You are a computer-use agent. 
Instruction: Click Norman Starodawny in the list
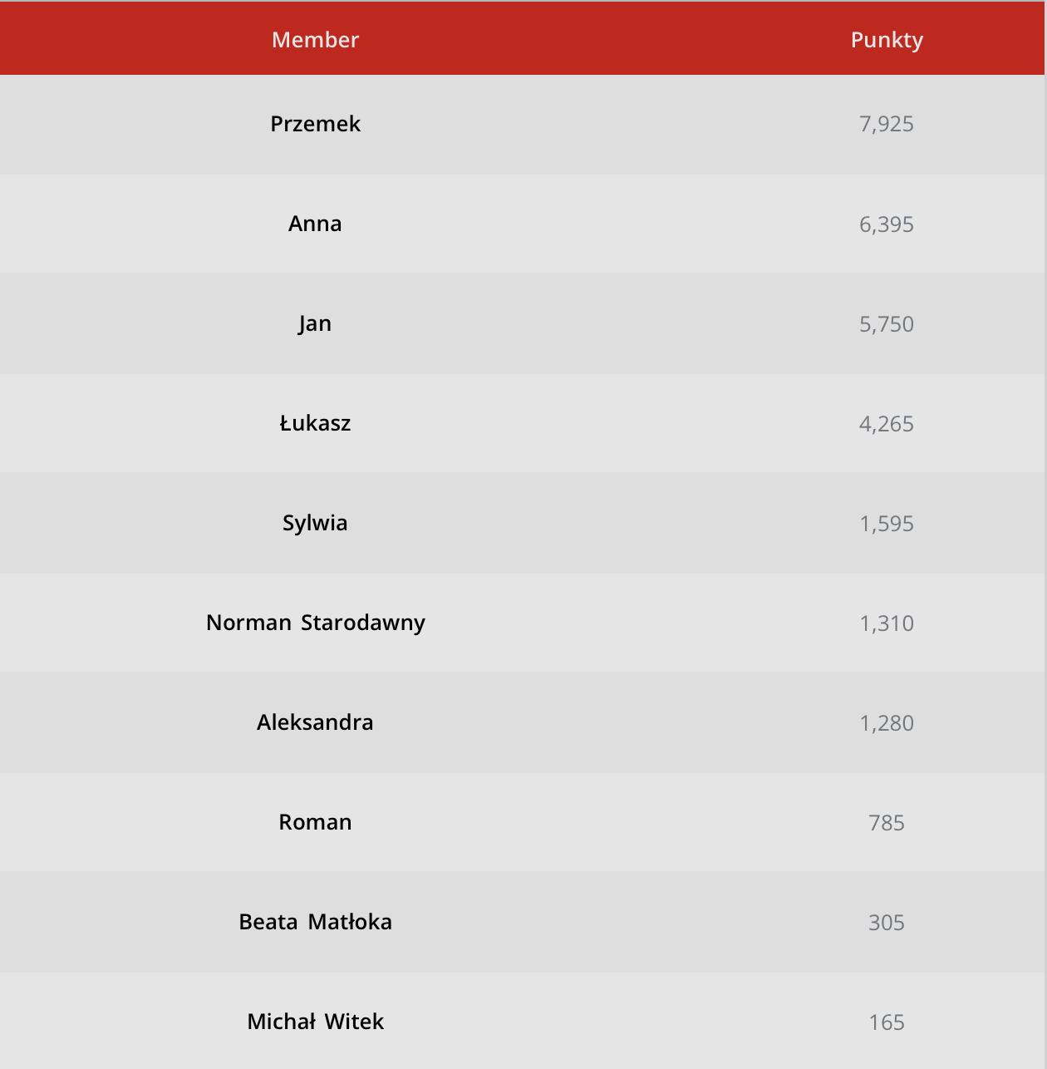point(315,623)
